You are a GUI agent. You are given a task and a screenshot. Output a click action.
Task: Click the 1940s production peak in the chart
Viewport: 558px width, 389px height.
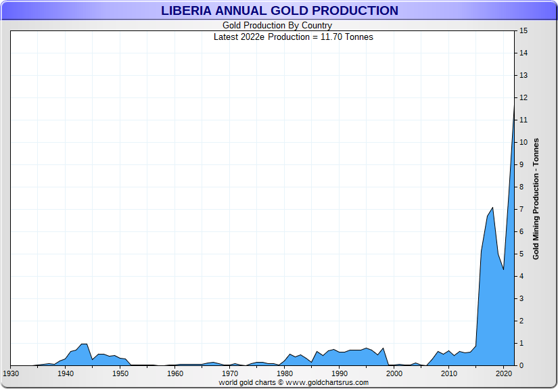point(83,344)
